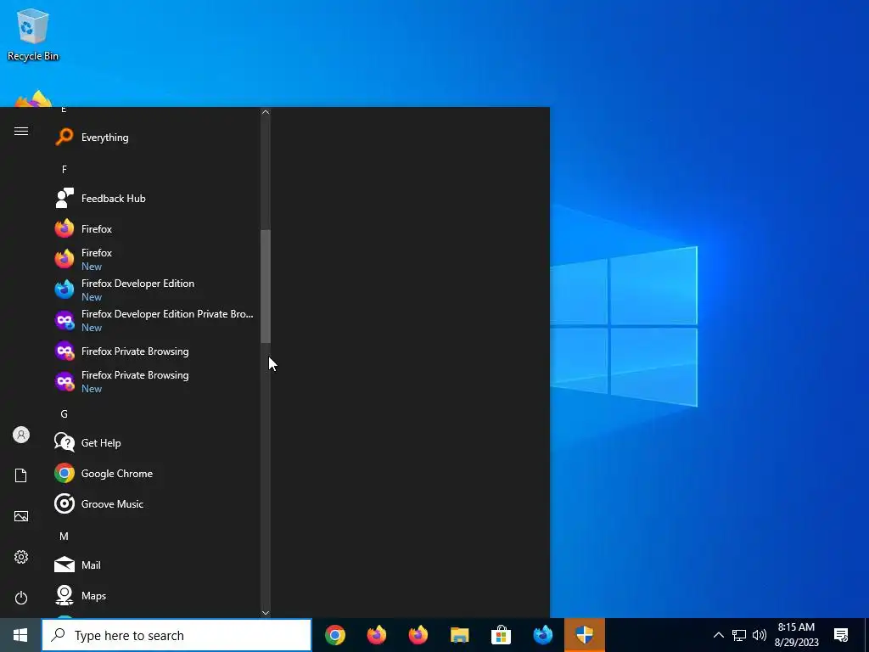
Task: Open the Documents folder shortcut in Start
Action: 21,475
